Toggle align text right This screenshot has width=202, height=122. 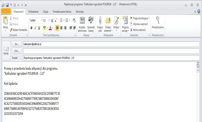[x=65, y=28]
